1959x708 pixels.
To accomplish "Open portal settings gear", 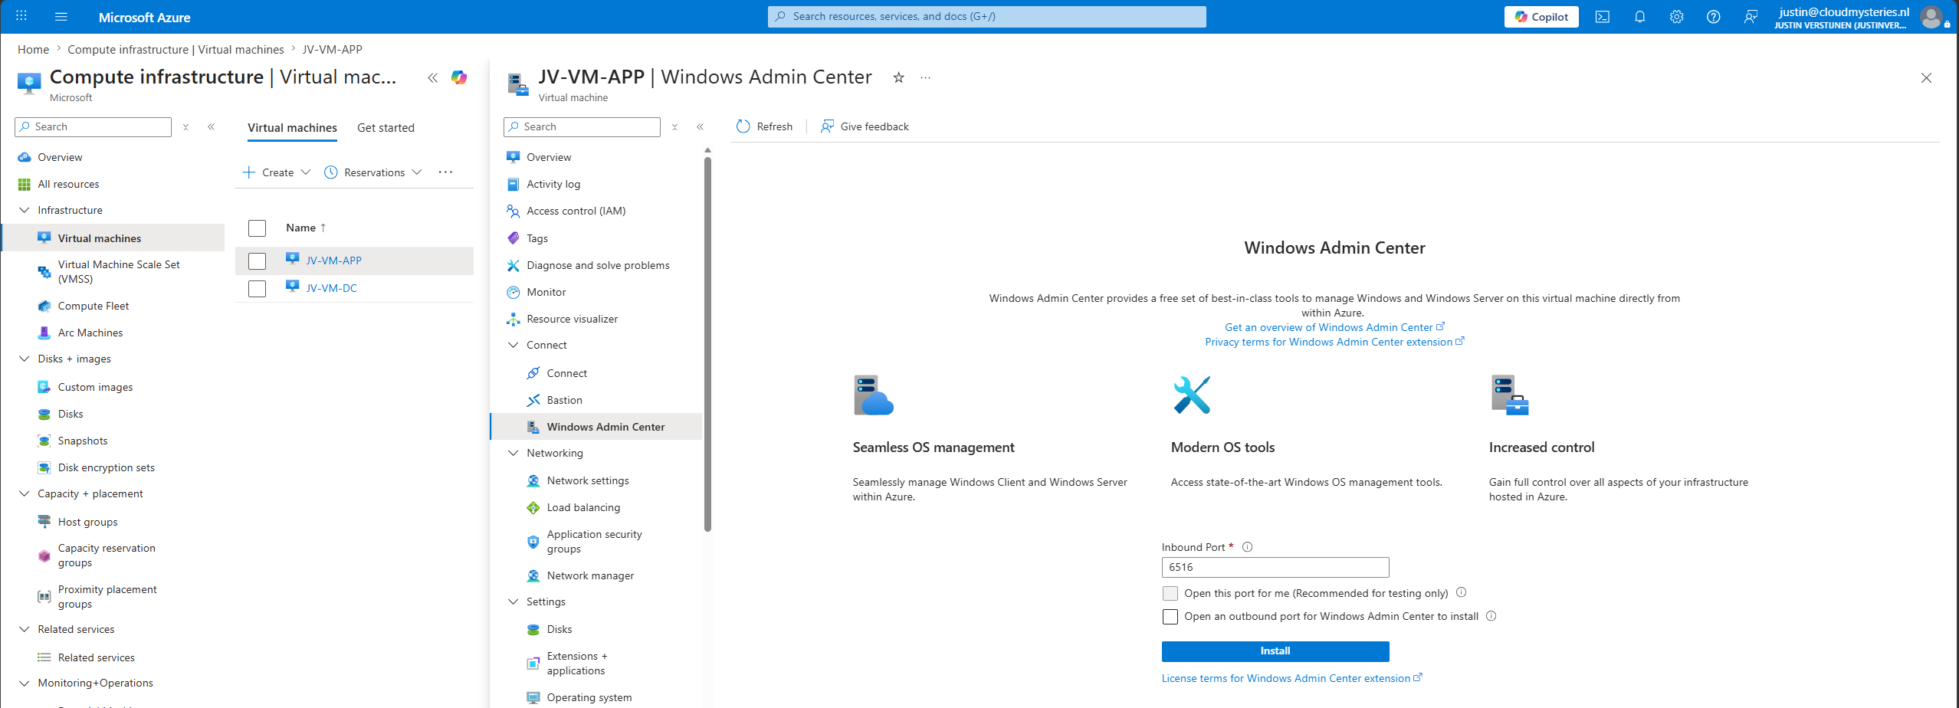I will (1677, 17).
